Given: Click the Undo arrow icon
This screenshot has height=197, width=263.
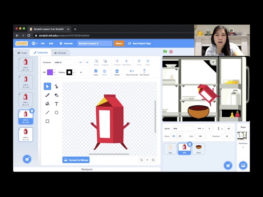Looking at the screenshot, I should click(81, 62).
